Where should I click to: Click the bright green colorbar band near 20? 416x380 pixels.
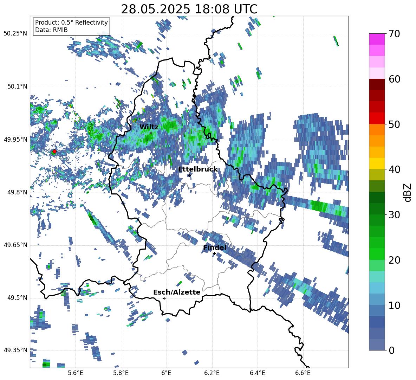(x=377, y=254)
